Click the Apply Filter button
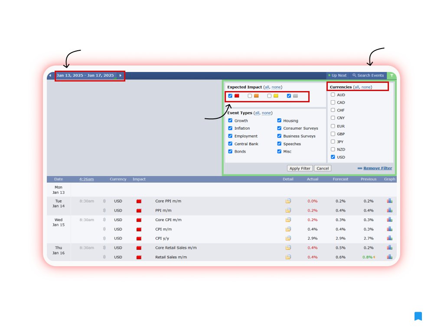 pyautogui.click(x=300, y=168)
